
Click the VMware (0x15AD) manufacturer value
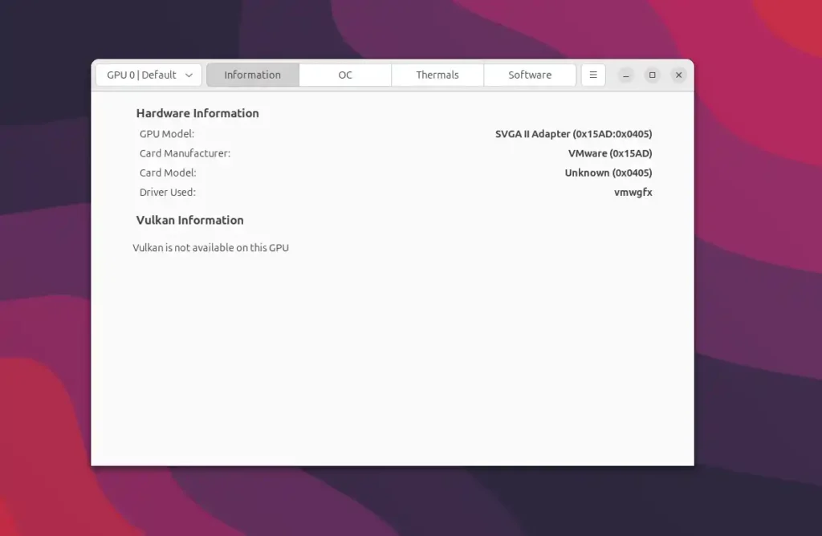click(x=610, y=153)
